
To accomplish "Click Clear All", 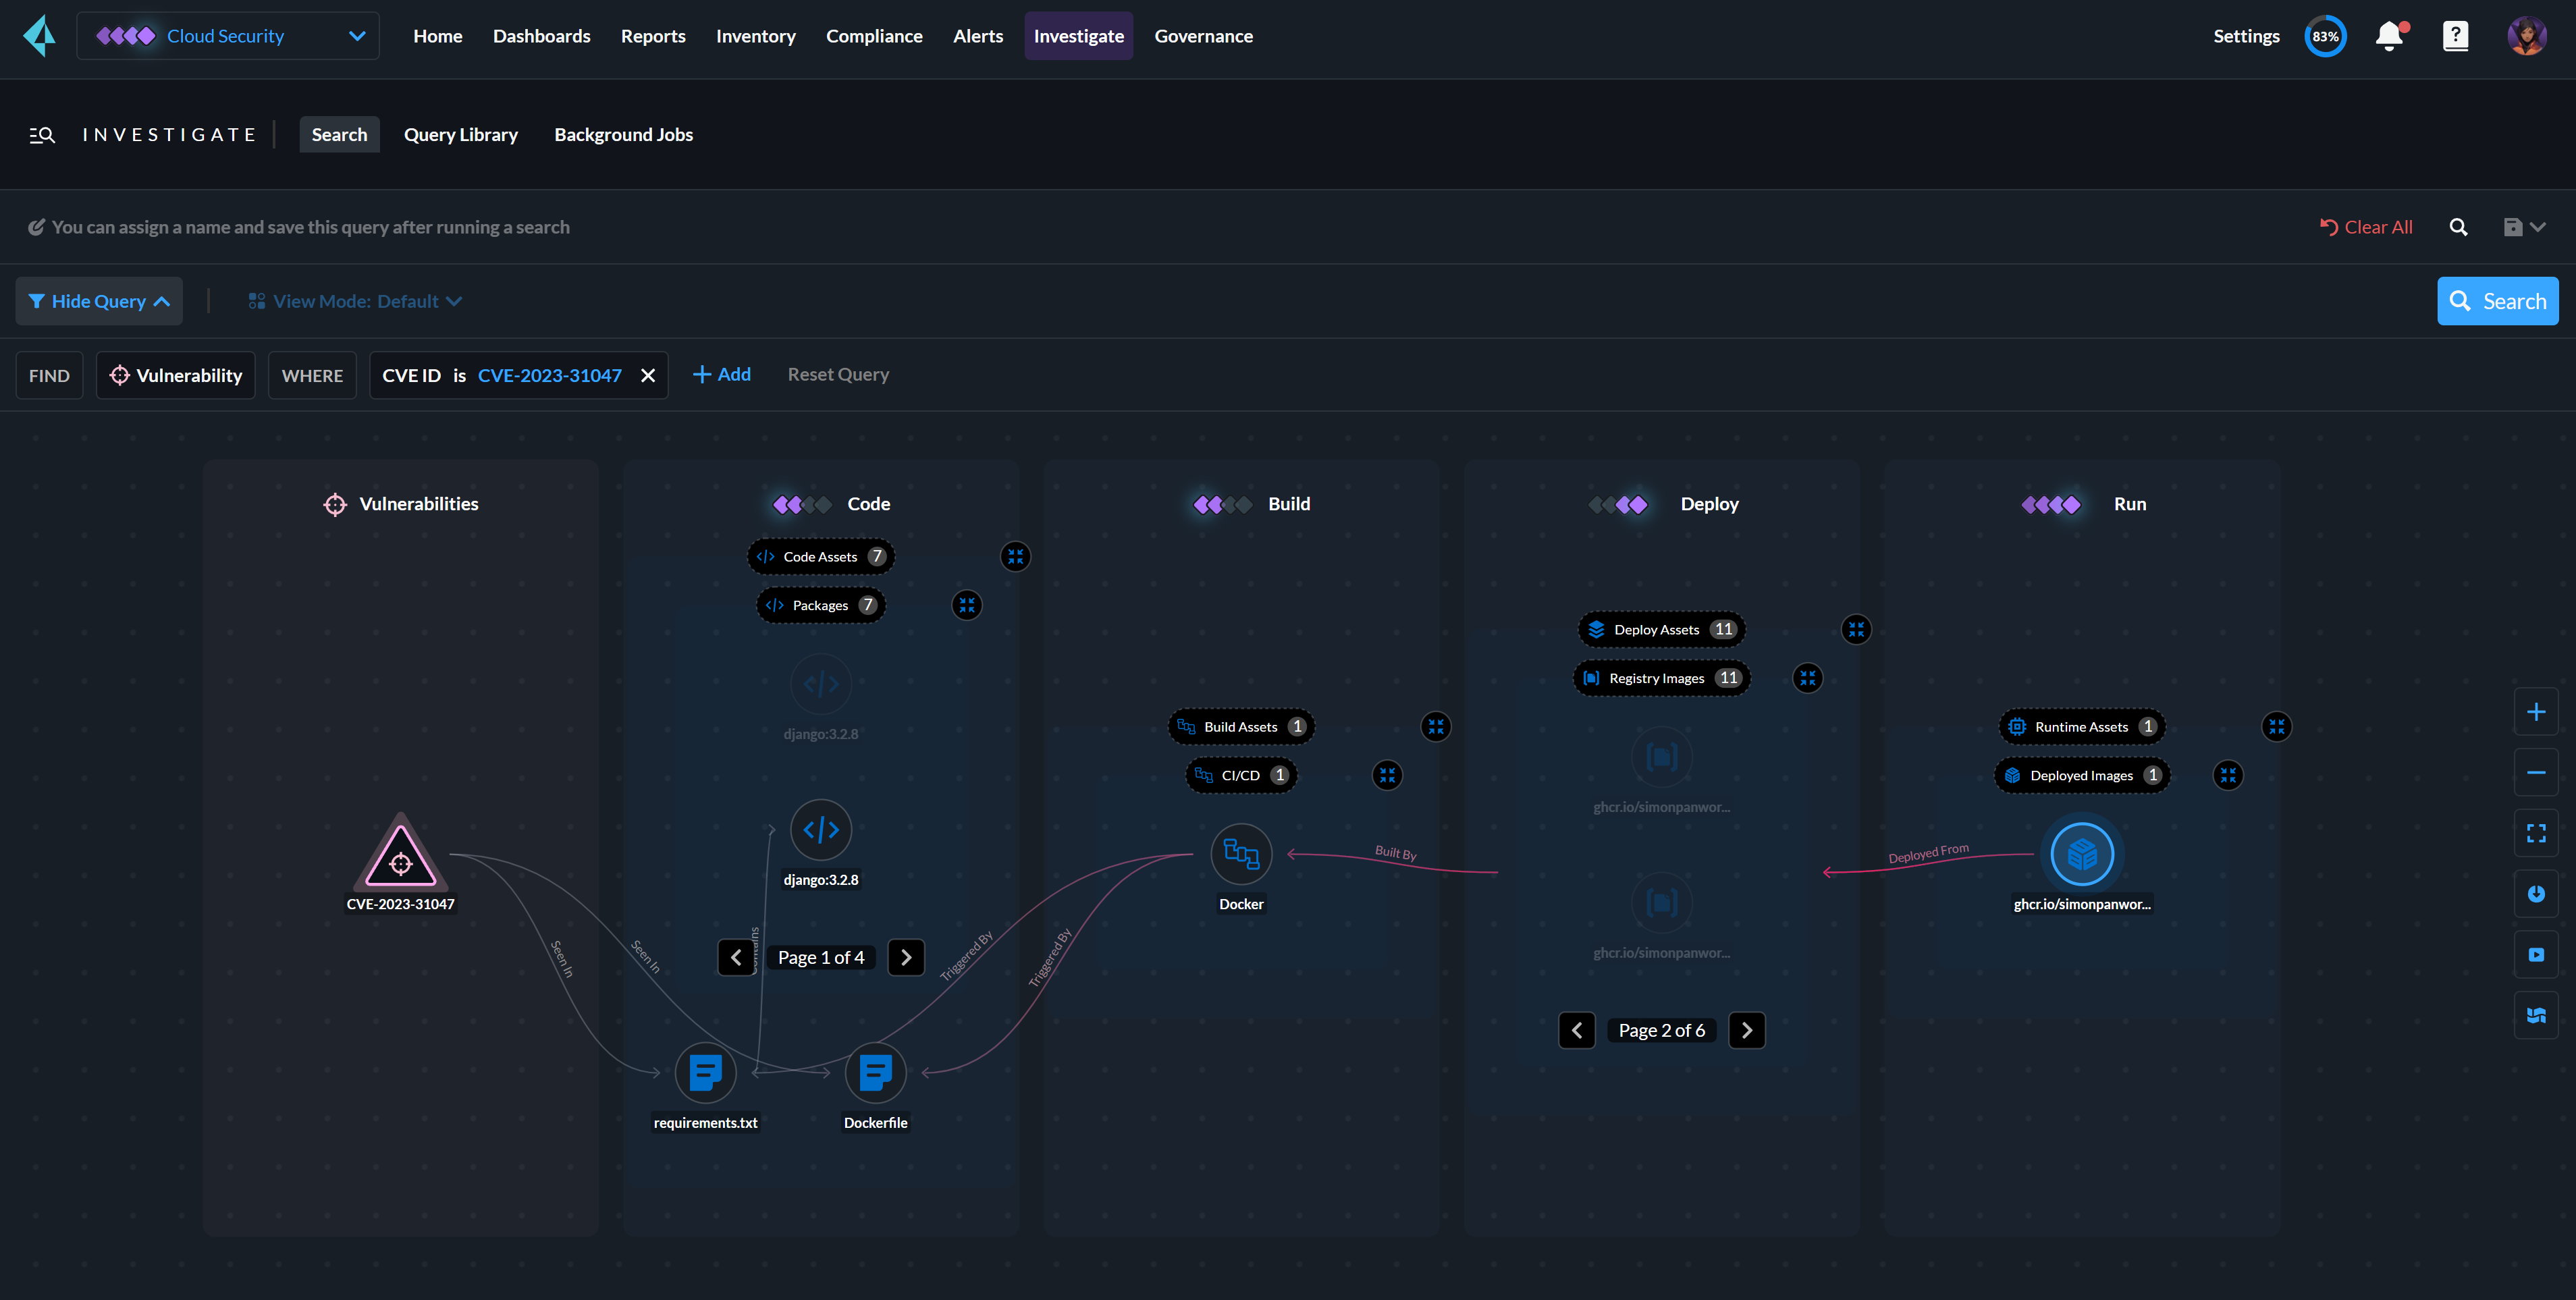I will click(2366, 227).
